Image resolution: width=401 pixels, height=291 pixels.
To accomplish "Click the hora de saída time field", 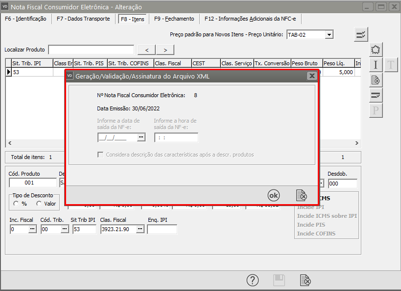I will pyautogui.click(x=176, y=137).
